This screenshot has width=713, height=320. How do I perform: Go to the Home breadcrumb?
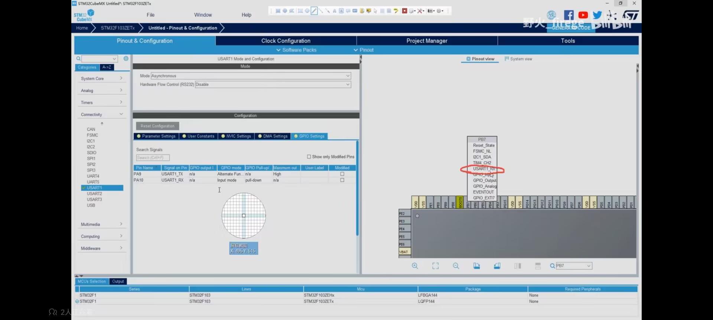82,28
